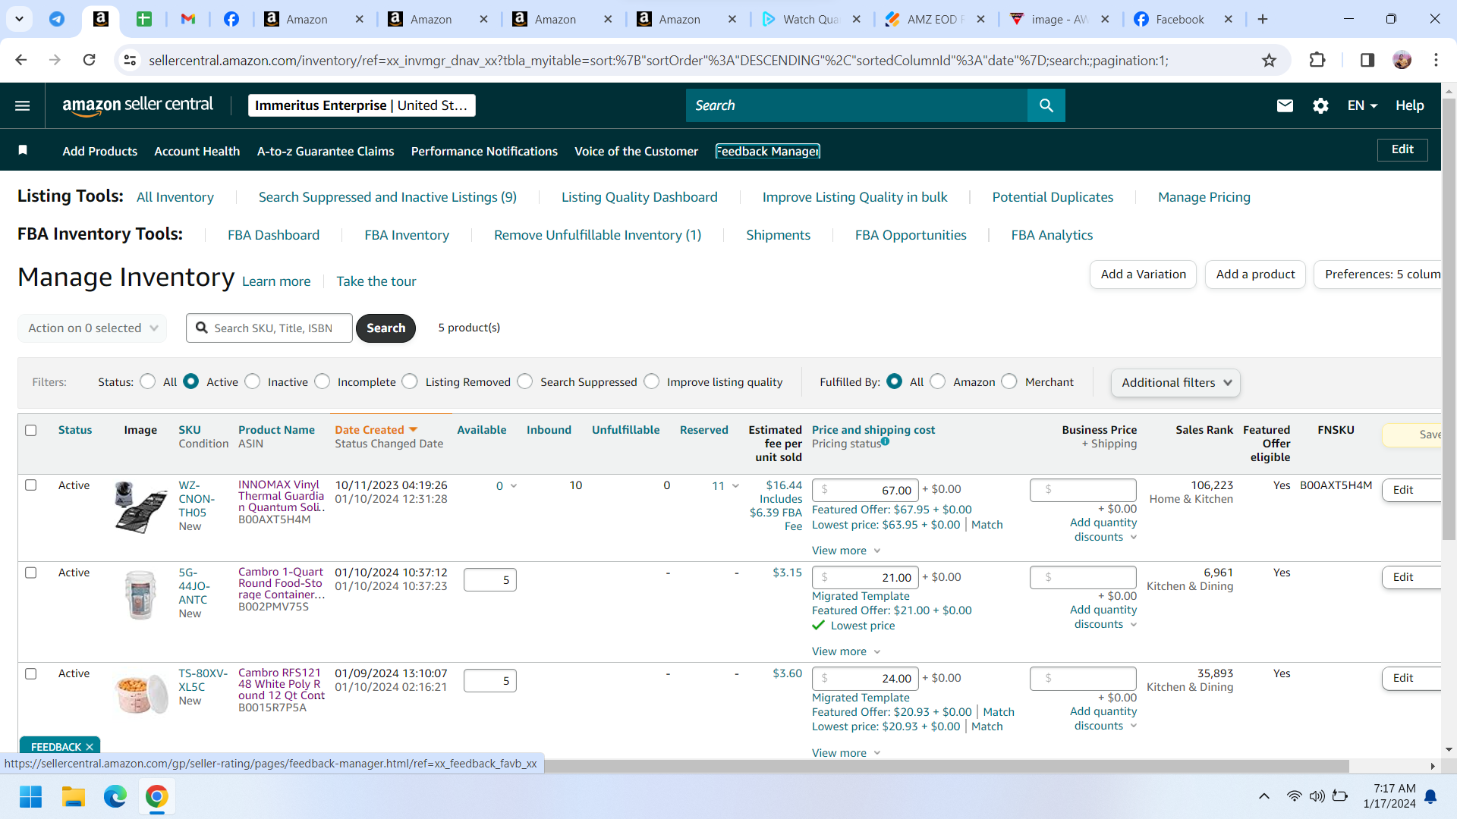The height and width of the screenshot is (819, 1457).
Task: Close the FEEDBACK tab widget
Action: pyautogui.click(x=90, y=747)
